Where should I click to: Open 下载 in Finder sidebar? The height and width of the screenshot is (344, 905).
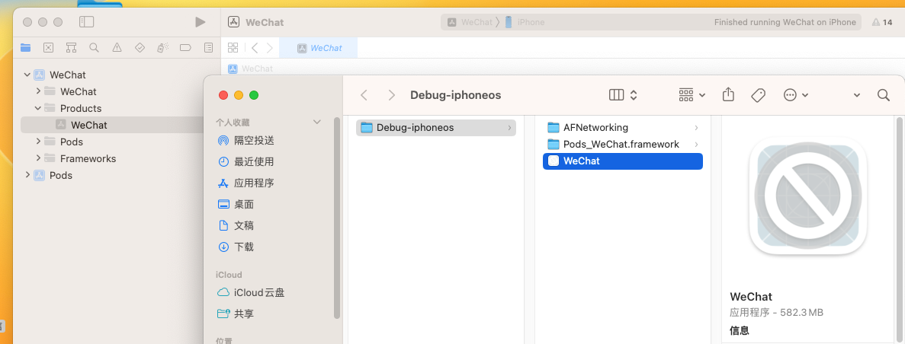(x=236, y=247)
